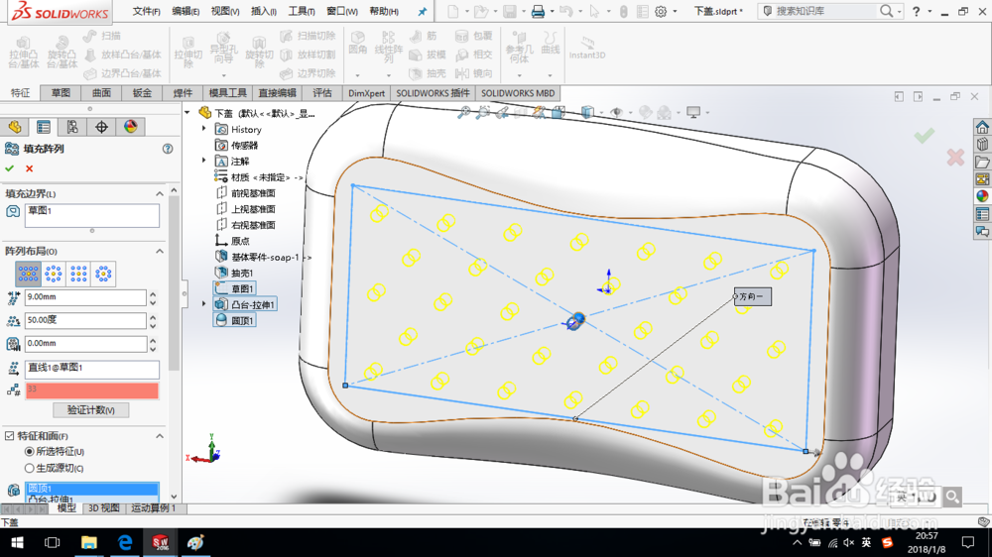Increase spacing 9.00mm spinner up
The image size is (992, 557).
click(x=153, y=293)
